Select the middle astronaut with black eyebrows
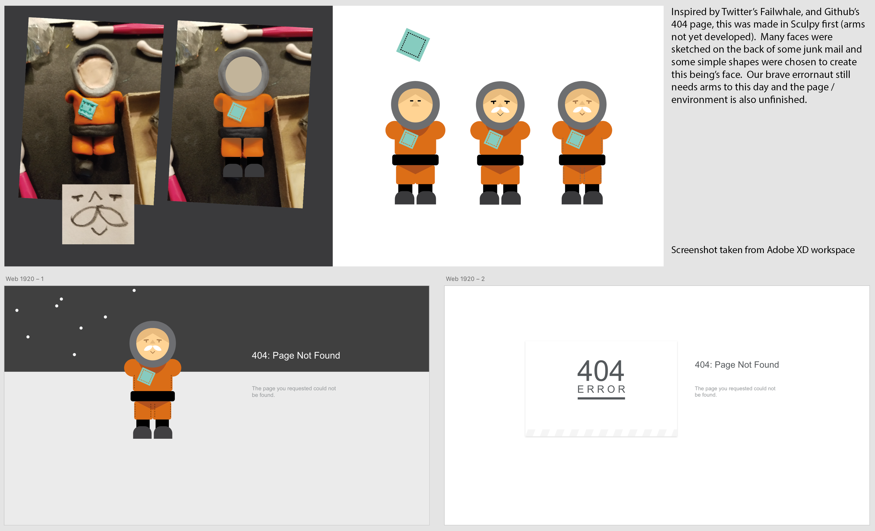Viewport: 875px width, 531px height. coord(500,142)
